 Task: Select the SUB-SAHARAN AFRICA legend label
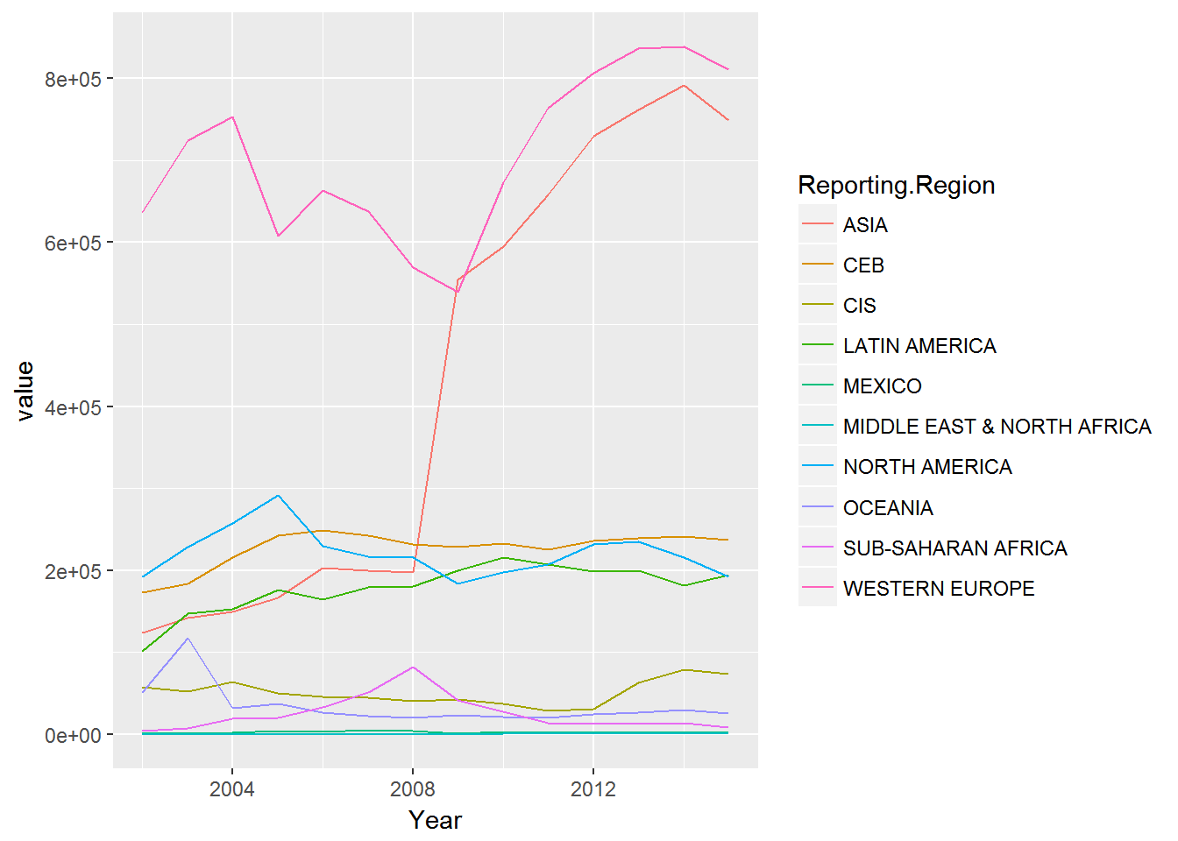point(954,548)
